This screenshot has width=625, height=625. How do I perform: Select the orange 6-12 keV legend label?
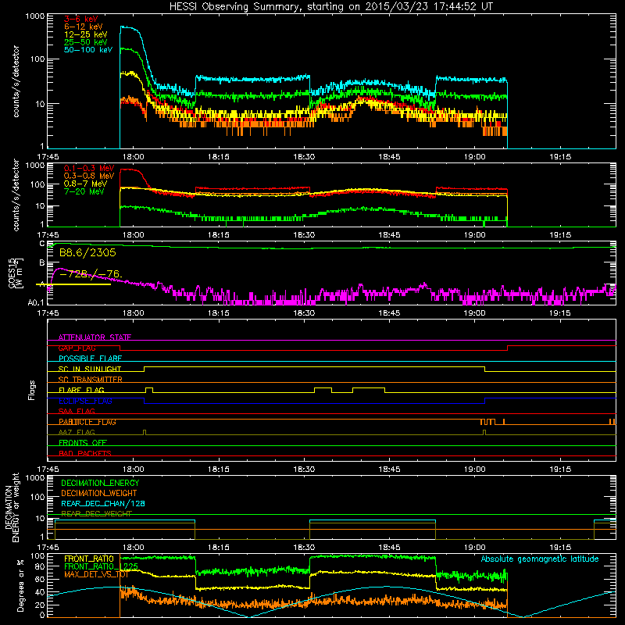point(84,27)
